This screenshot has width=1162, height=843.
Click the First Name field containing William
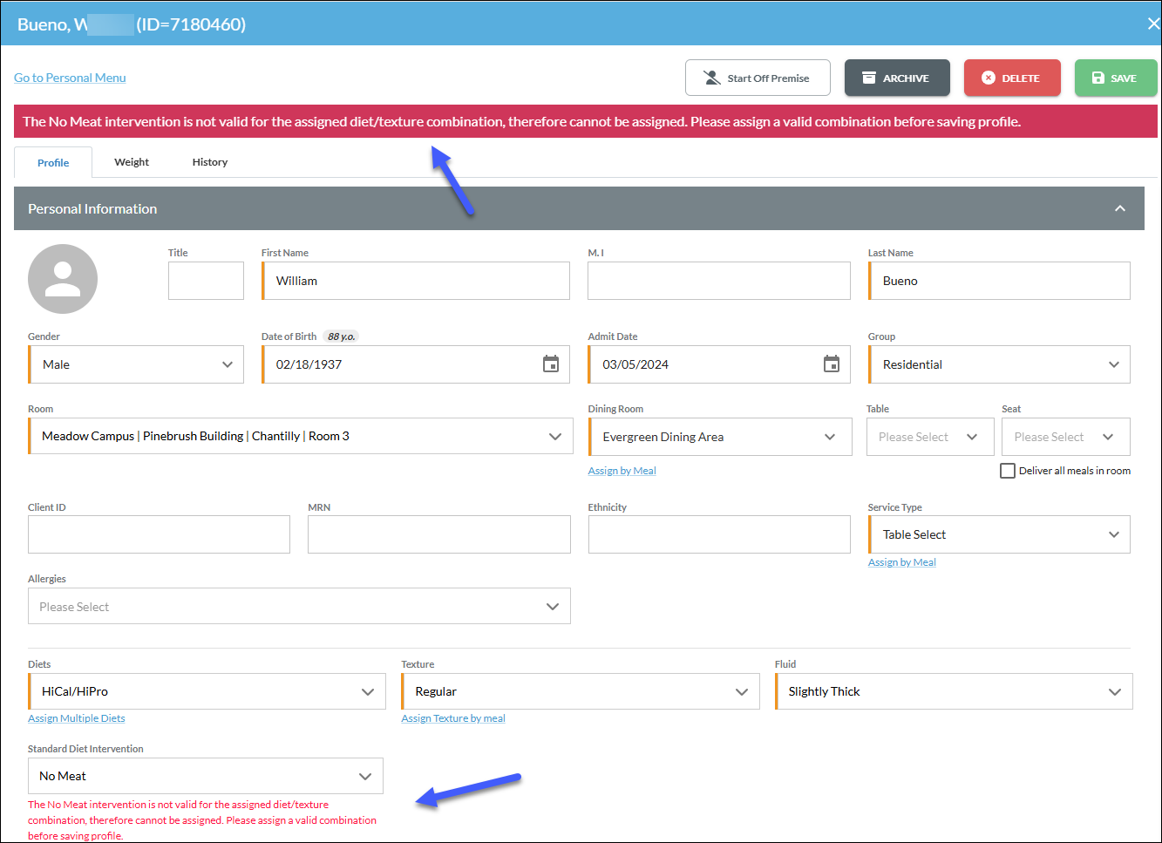(416, 281)
